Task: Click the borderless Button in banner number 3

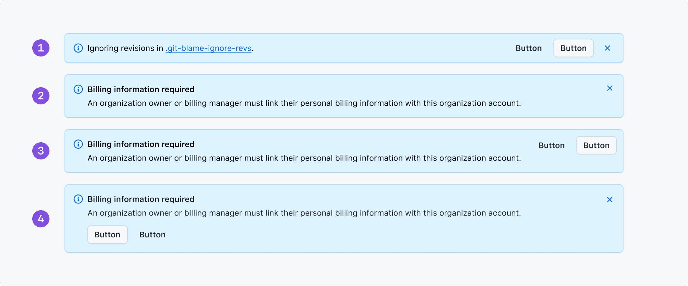Action: (551, 146)
